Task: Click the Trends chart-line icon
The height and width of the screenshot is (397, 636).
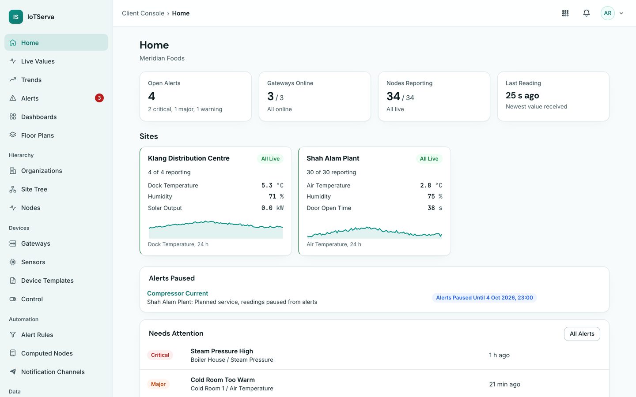Action: click(x=13, y=80)
